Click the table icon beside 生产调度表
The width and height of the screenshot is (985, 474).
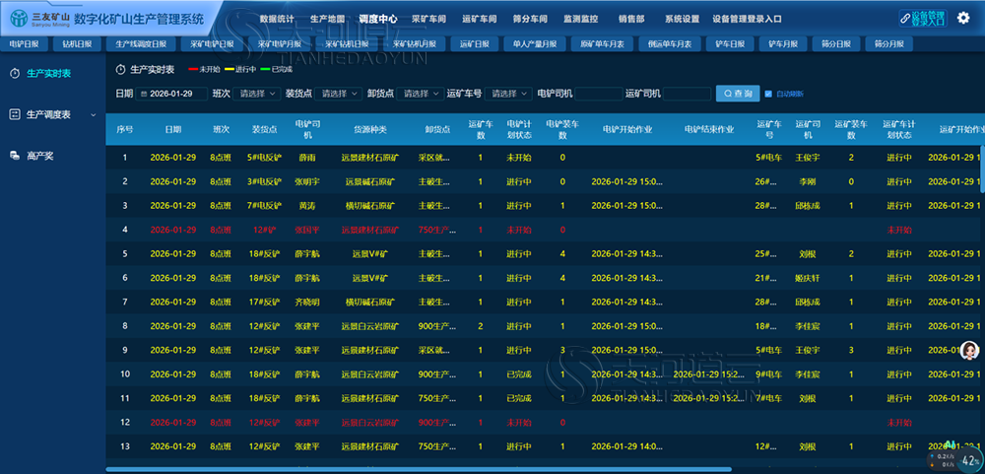point(15,114)
